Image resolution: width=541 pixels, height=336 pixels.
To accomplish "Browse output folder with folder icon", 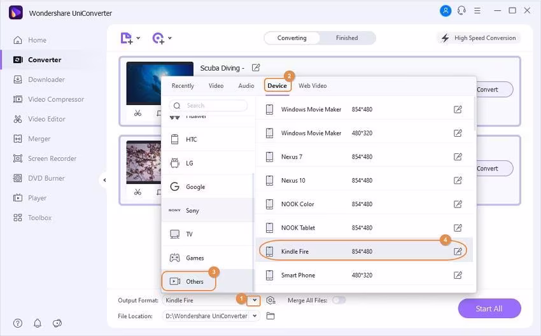I will (270, 316).
